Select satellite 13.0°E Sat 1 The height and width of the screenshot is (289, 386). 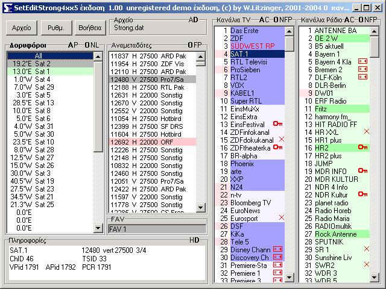[x=51, y=72]
